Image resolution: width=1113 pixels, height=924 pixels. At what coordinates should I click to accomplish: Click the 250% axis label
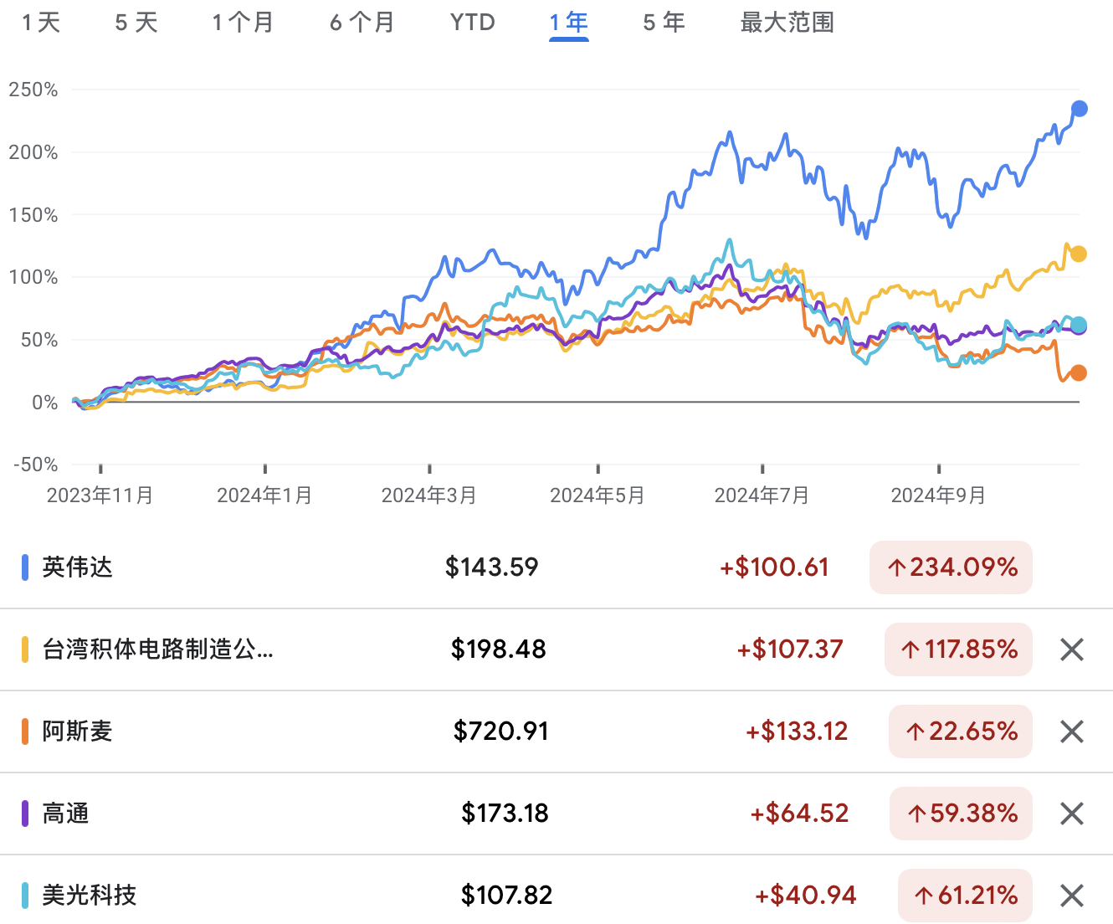click(33, 90)
